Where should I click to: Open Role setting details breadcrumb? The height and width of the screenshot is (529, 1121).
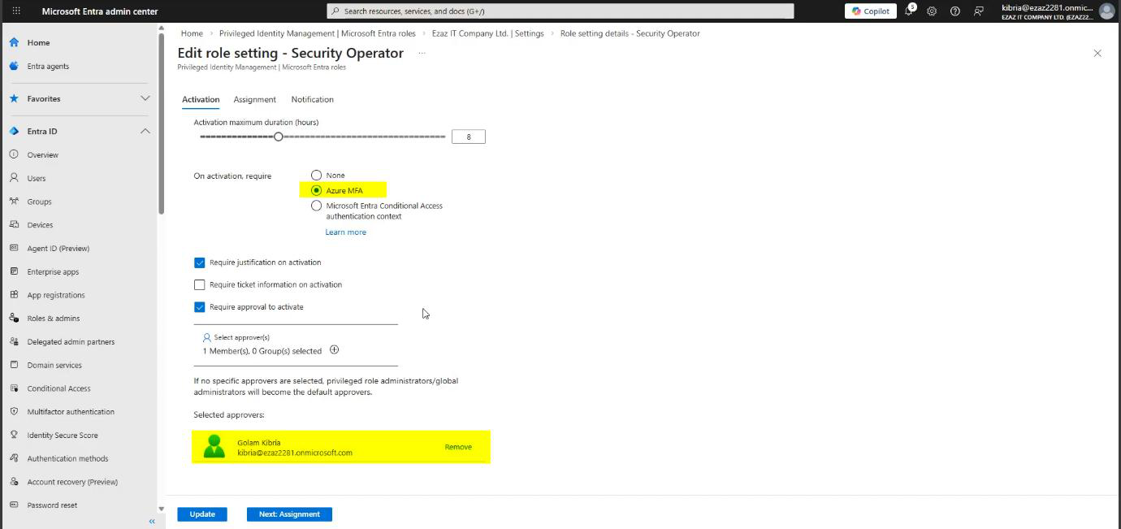[x=630, y=33]
